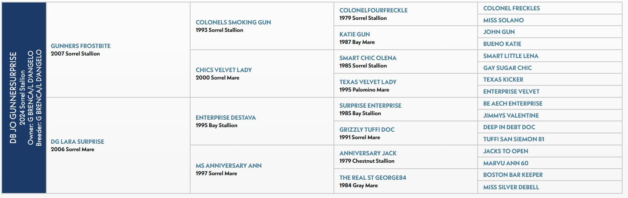Select TUFFI SAN SIEMON 81 entry
This screenshot has height=198, width=628.
(x=513, y=139)
